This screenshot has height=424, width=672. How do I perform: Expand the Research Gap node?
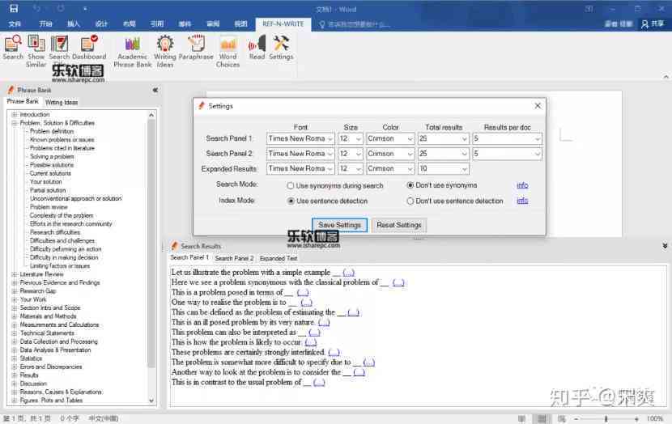[x=15, y=290]
